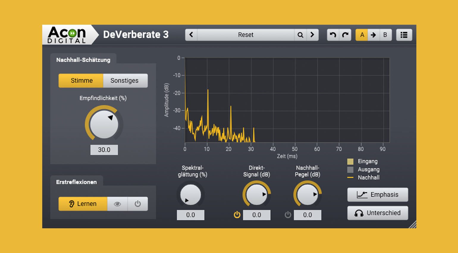
Task: Open the Emphasis curve editor
Action: [377, 194]
